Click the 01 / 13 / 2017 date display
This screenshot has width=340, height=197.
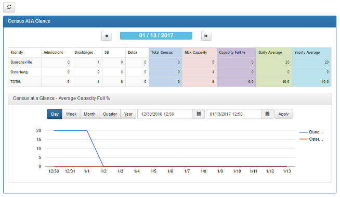[x=156, y=35]
